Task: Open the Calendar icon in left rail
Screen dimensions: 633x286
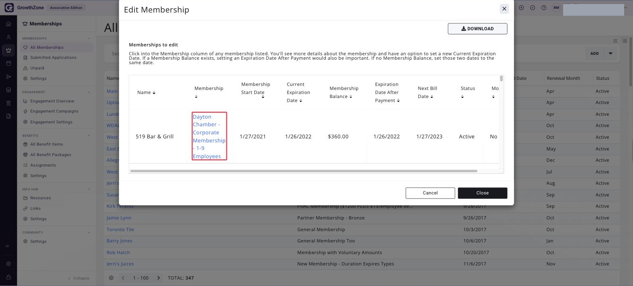Action: pos(8,63)
